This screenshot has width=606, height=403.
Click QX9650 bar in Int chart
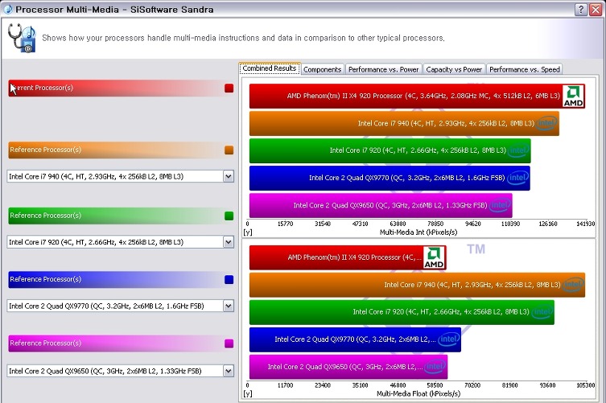coord(381,205)
